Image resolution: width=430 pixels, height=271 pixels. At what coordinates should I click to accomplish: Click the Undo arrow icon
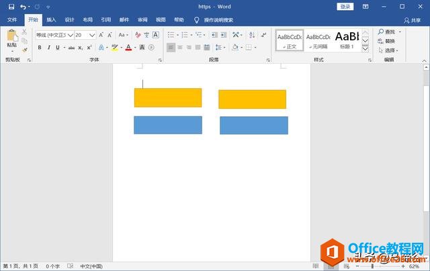[24, 6]
